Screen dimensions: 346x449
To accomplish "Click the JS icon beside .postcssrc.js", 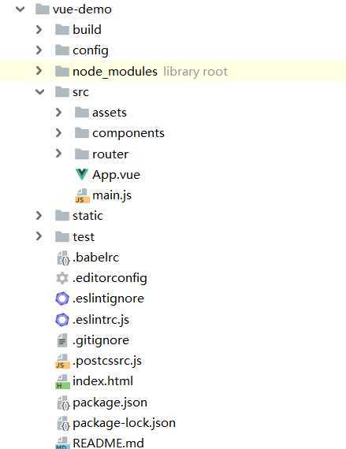I will (x=62, y=361).
